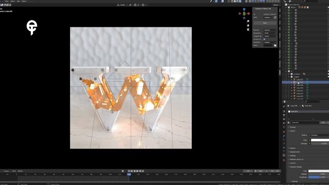Select Cube.097 in the outliner

(x=300, y=80)
